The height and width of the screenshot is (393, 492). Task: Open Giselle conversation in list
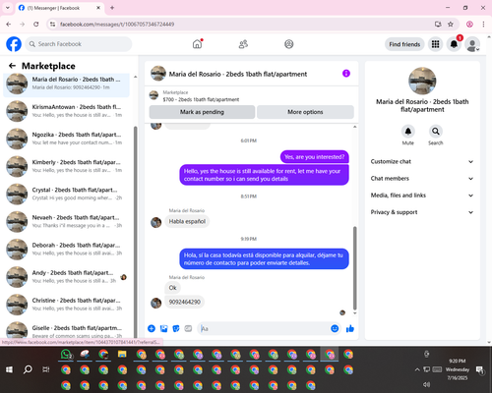click(x=66, y=330)
